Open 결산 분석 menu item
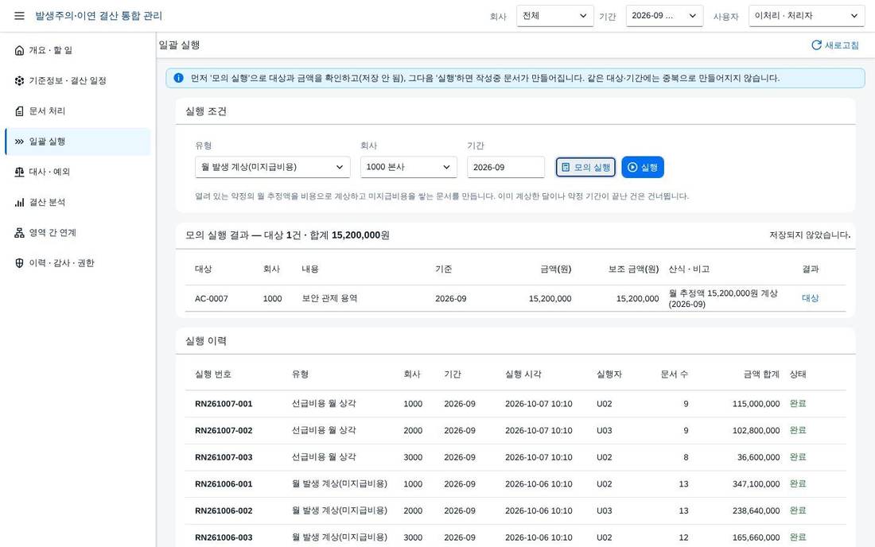875x547 pixels. tap(78, 203)
